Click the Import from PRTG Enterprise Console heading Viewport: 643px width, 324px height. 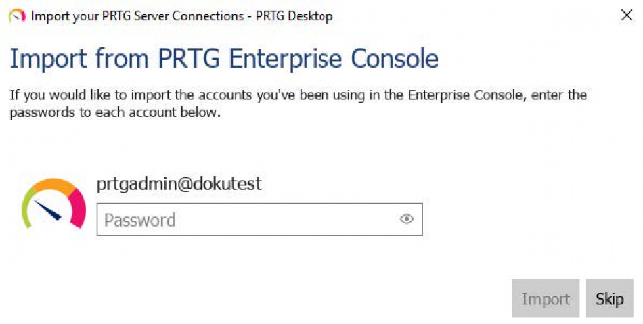coord(224,59)
